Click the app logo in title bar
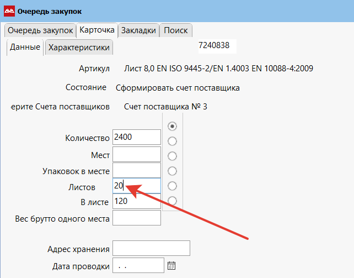Viewport: 354px width, 278px height. click(x=9, y=11)
